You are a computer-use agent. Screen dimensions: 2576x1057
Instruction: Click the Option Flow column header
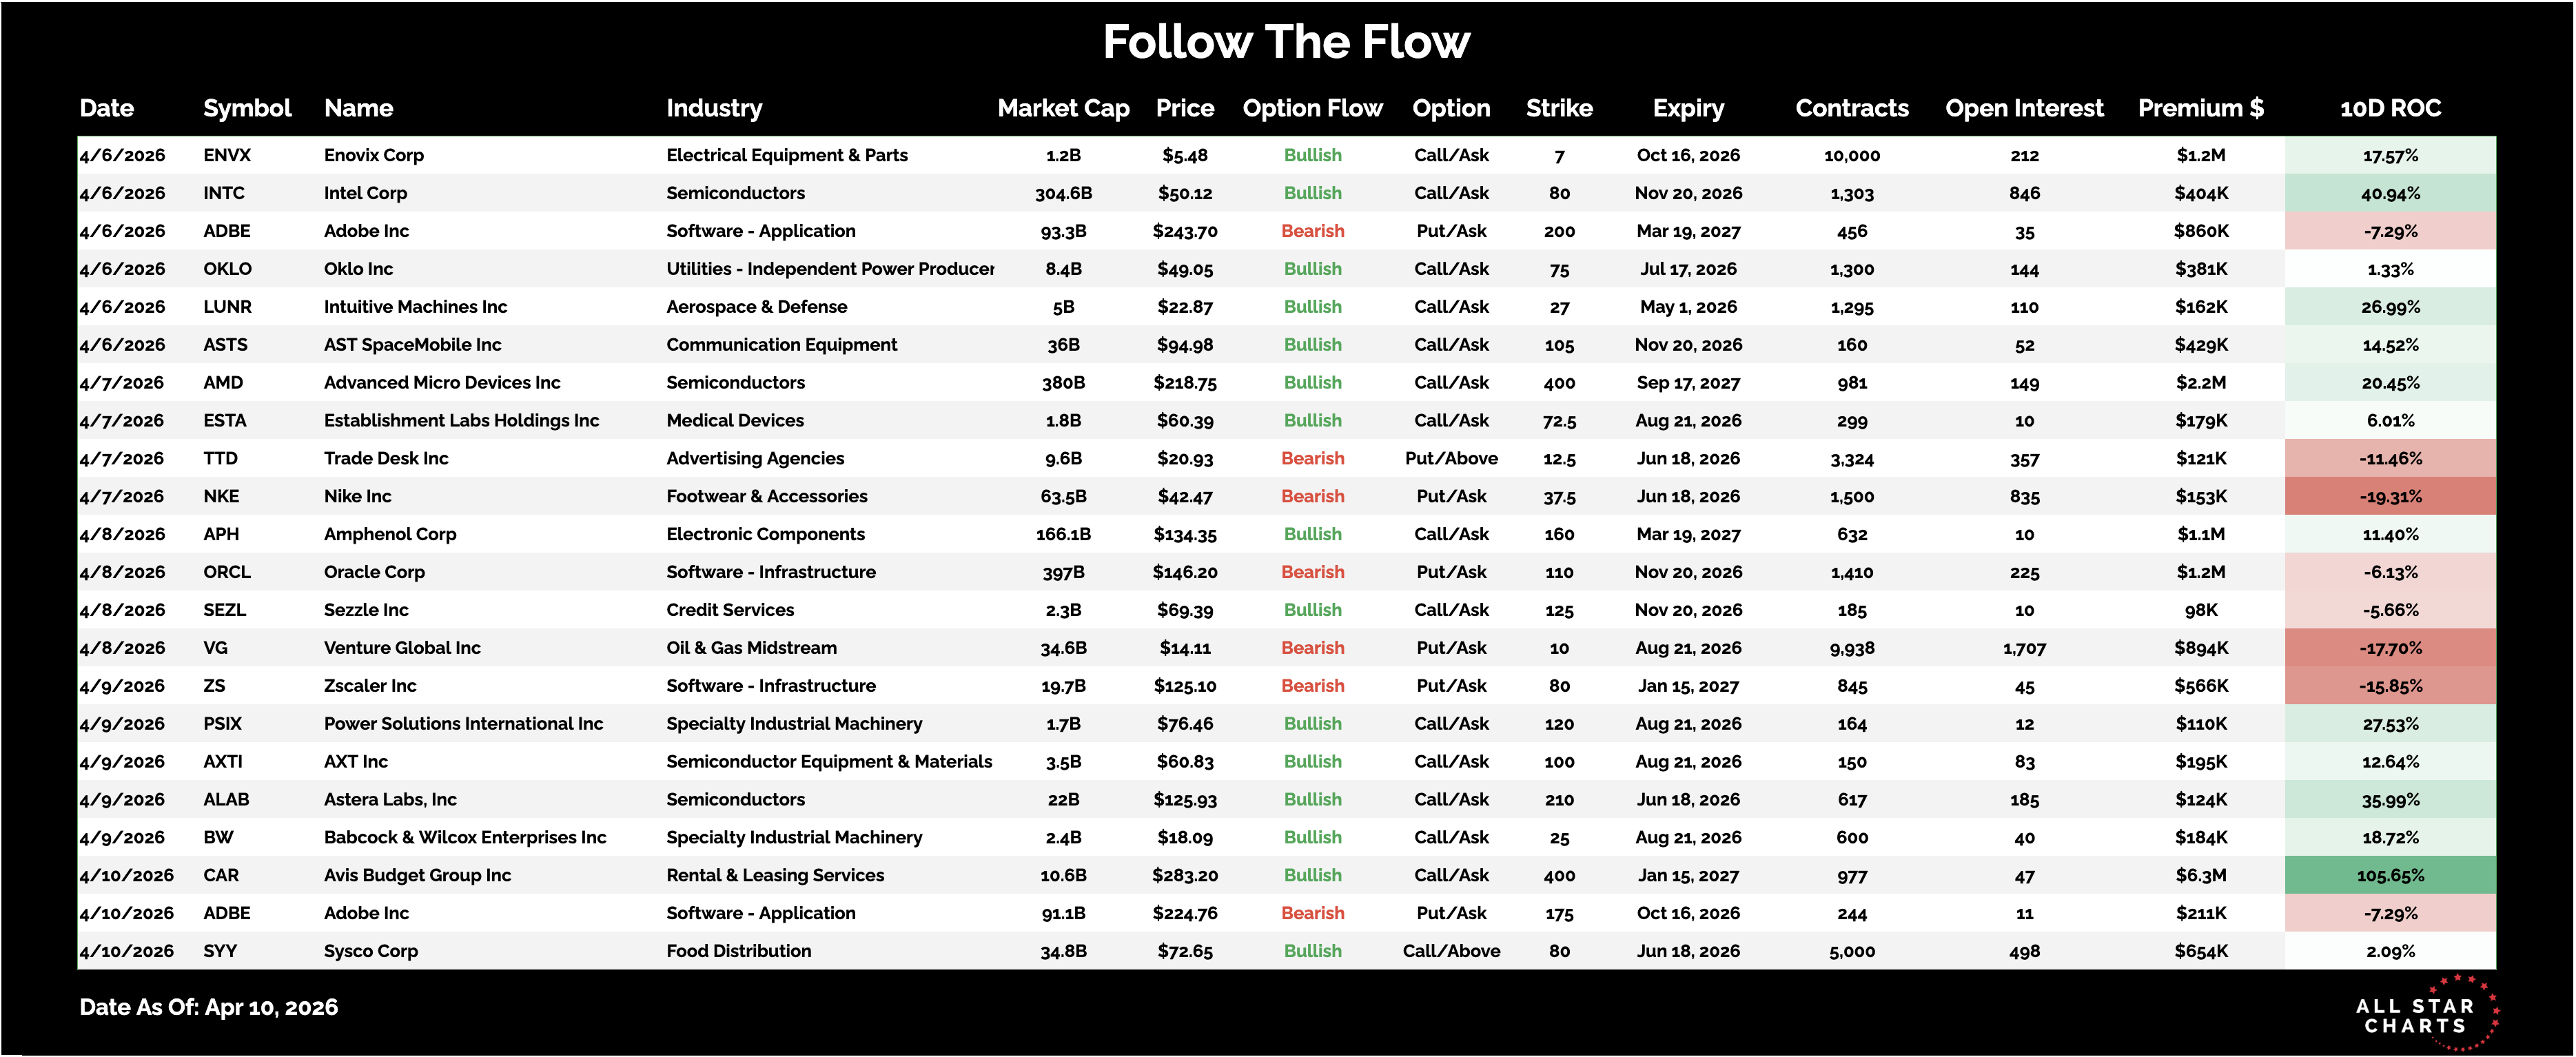pos(1312,108)
